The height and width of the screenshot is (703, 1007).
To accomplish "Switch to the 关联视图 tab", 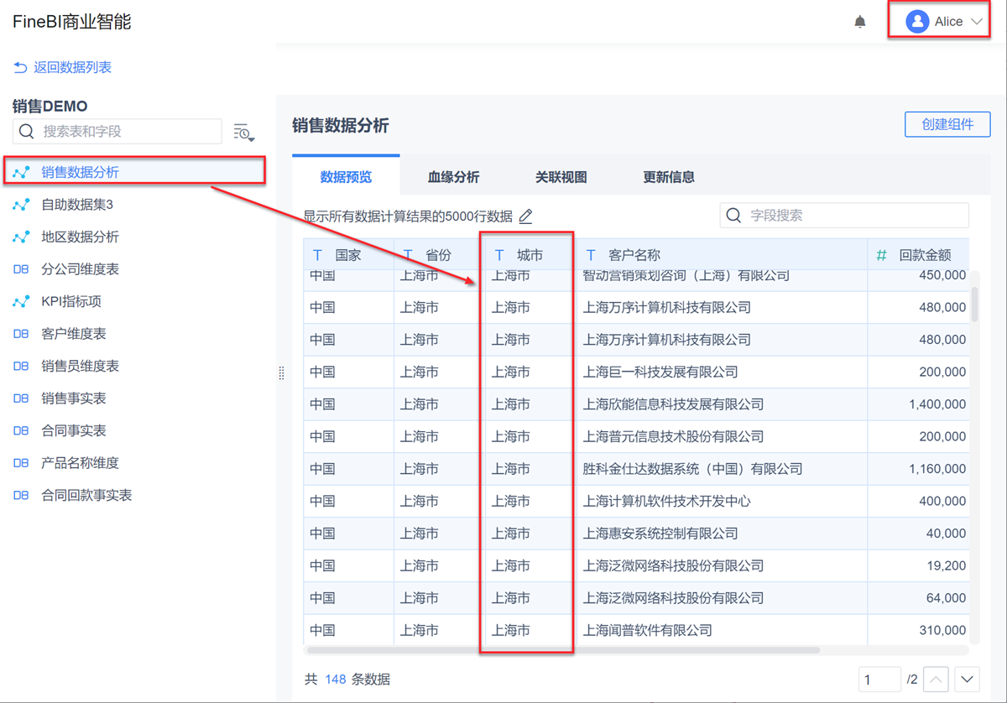I will 561,177.
